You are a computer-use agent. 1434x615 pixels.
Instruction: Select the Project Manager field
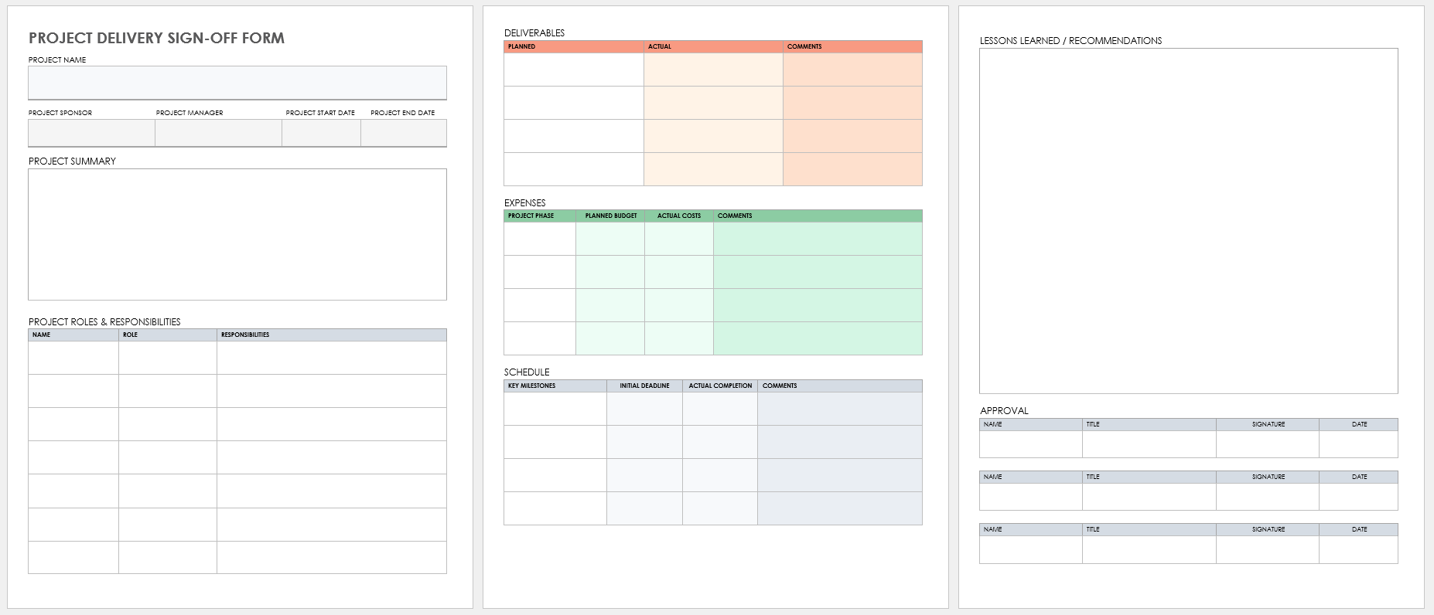218,133
